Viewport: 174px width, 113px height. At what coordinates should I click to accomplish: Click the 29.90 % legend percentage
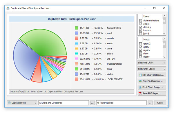[x=98, y=33]
